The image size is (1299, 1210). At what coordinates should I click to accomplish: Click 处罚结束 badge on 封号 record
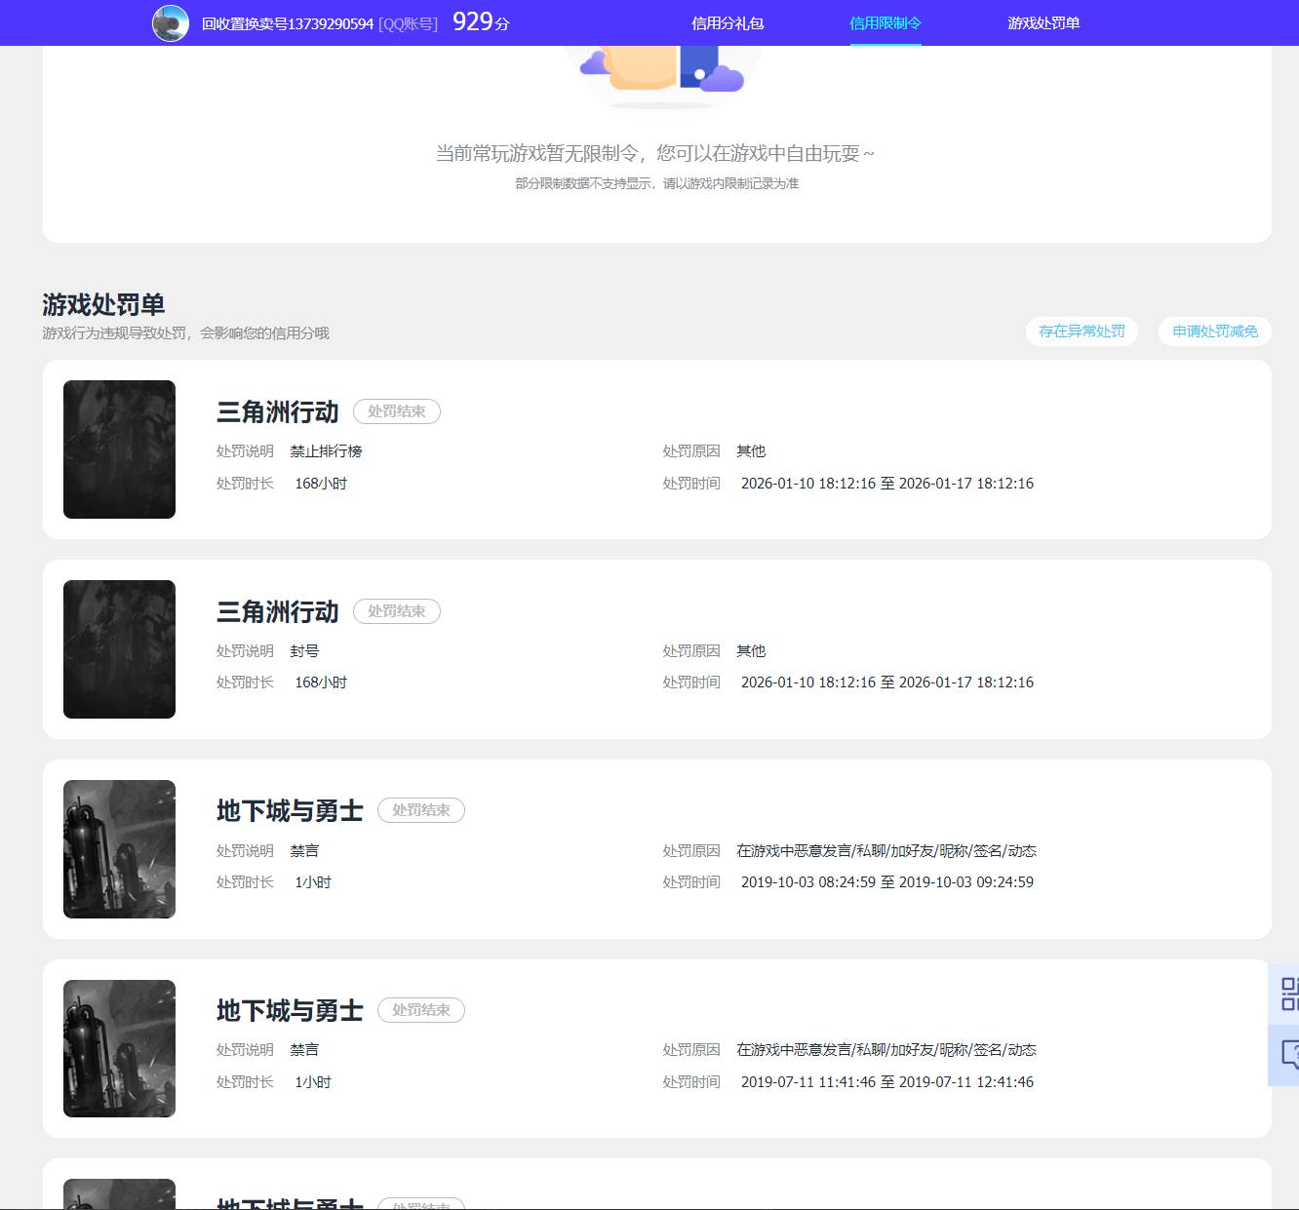pos(397,611)
